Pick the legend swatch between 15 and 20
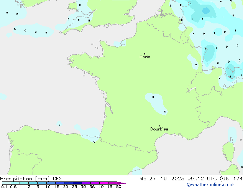 (60, 183)
